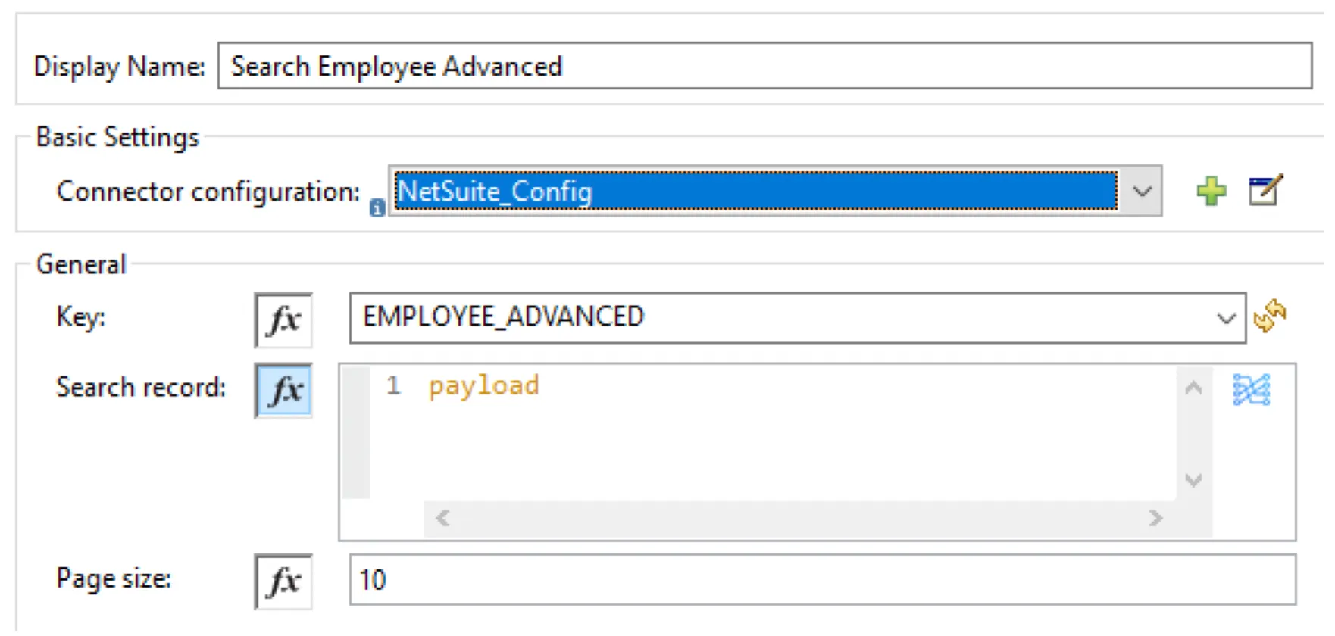Toggle fx expression mode for Search record
Viewport: 1335px width, 636px height.
pyautogui.click(x=283, y=391)
